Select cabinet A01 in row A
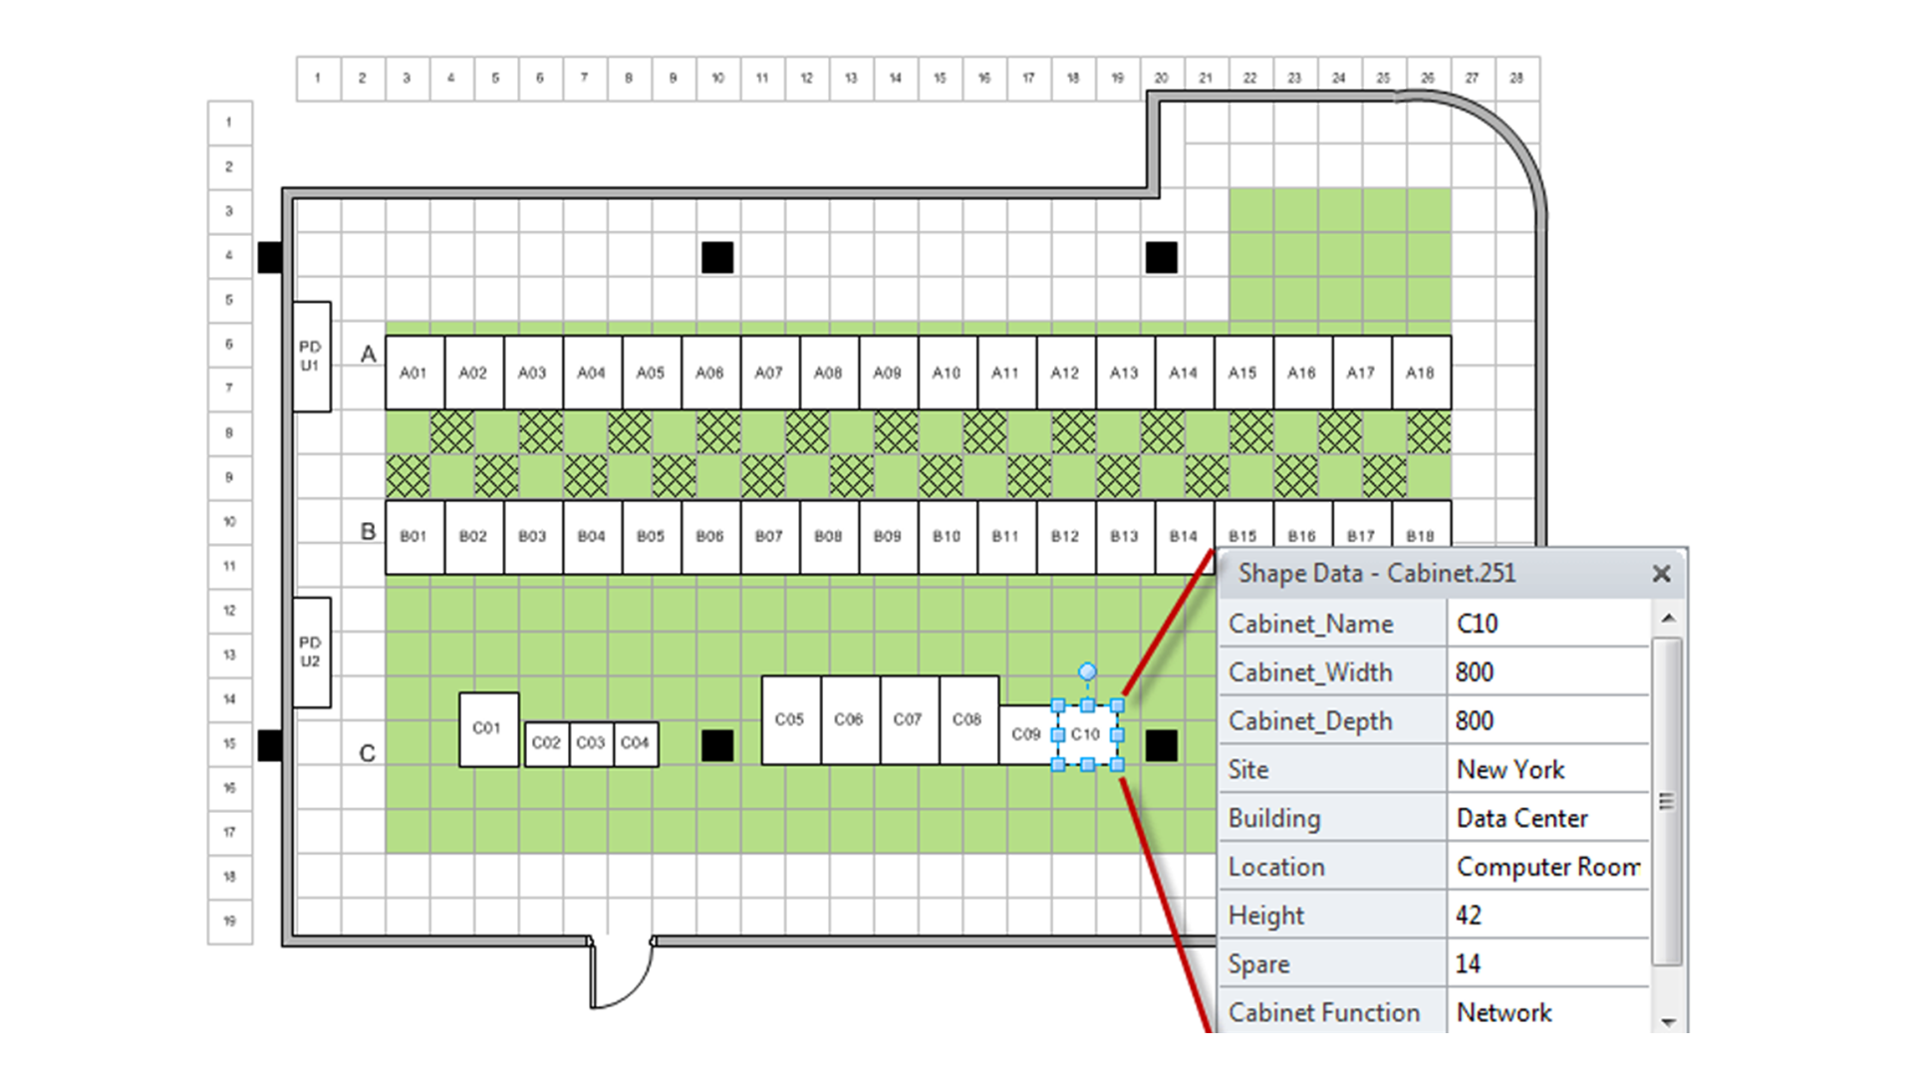The height and width of the screenshot is (1076, 1913). pyautogui.click(x=411, y=372)
